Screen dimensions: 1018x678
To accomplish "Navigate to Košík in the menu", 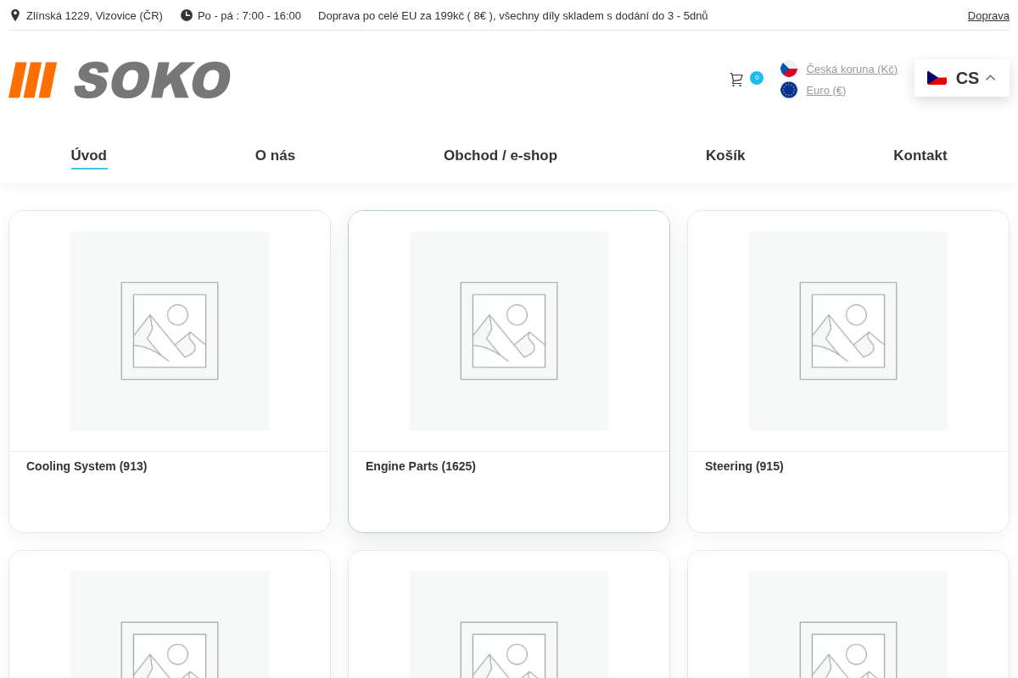I will coord(725,156).
